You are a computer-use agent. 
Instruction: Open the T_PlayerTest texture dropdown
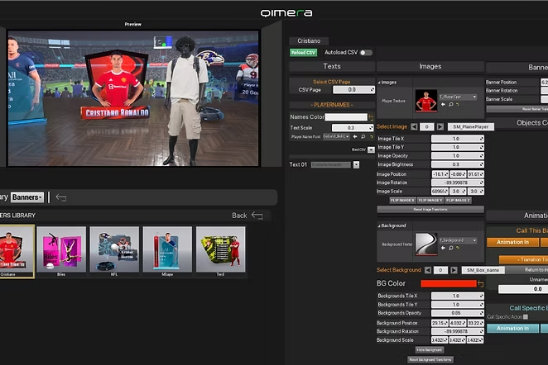(458, 97)
